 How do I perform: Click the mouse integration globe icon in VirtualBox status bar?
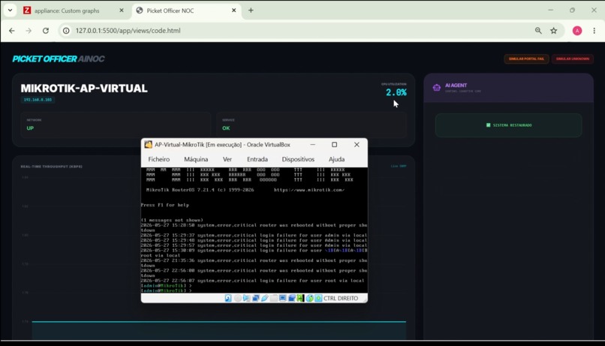(309, 298)
